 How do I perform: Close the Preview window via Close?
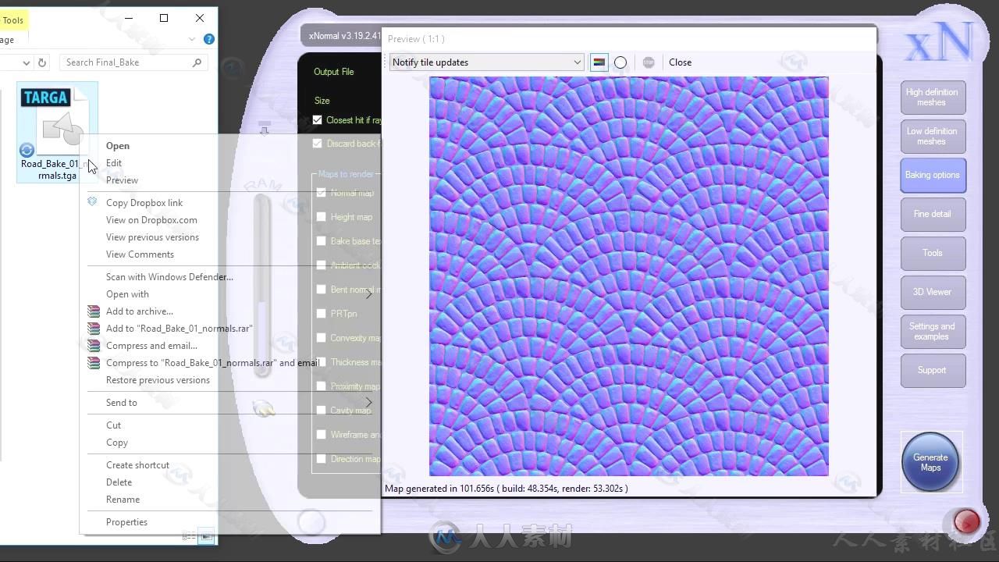click(680, 62)
